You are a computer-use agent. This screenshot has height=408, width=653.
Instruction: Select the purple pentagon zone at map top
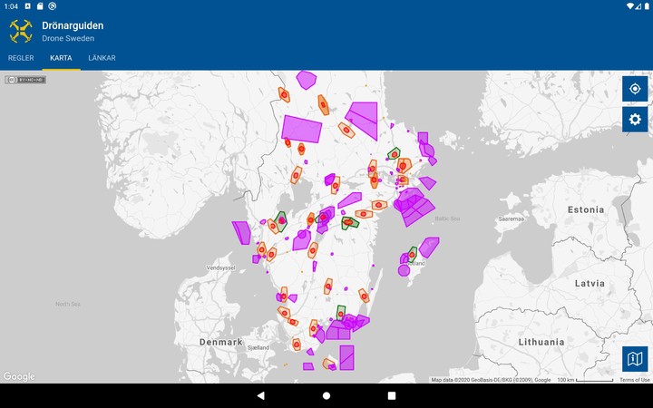307,80
